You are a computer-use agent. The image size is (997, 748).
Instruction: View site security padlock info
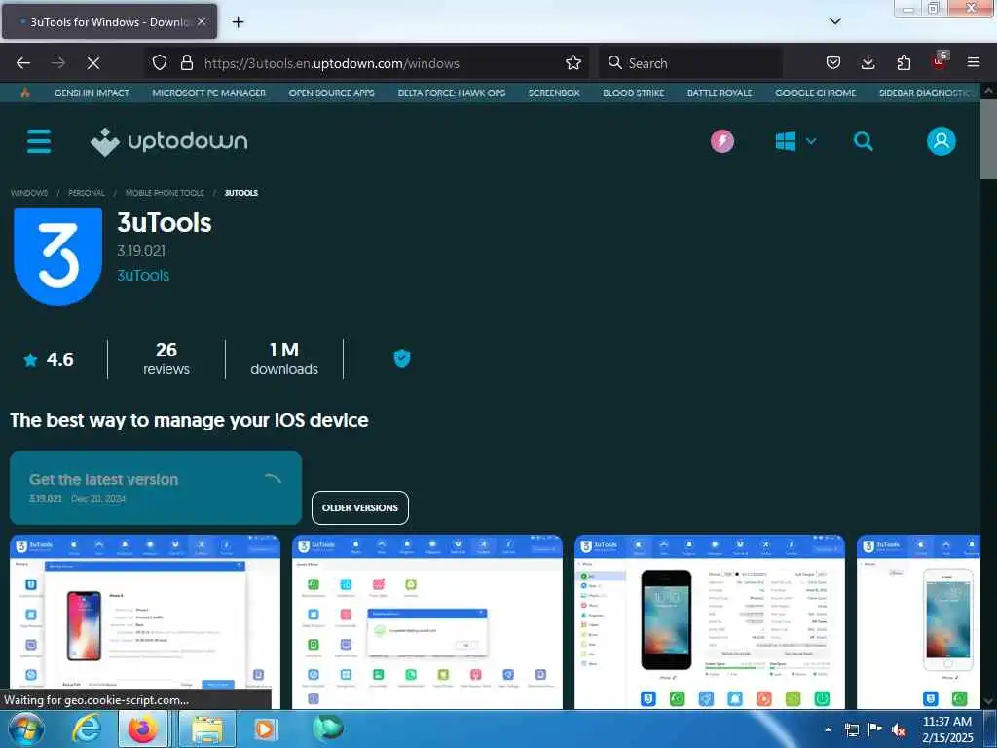(x=186, y=63)
